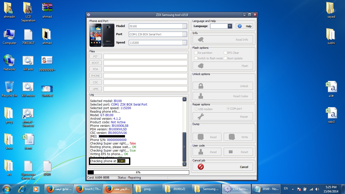Click the Read Codes button

coord(223,96)
